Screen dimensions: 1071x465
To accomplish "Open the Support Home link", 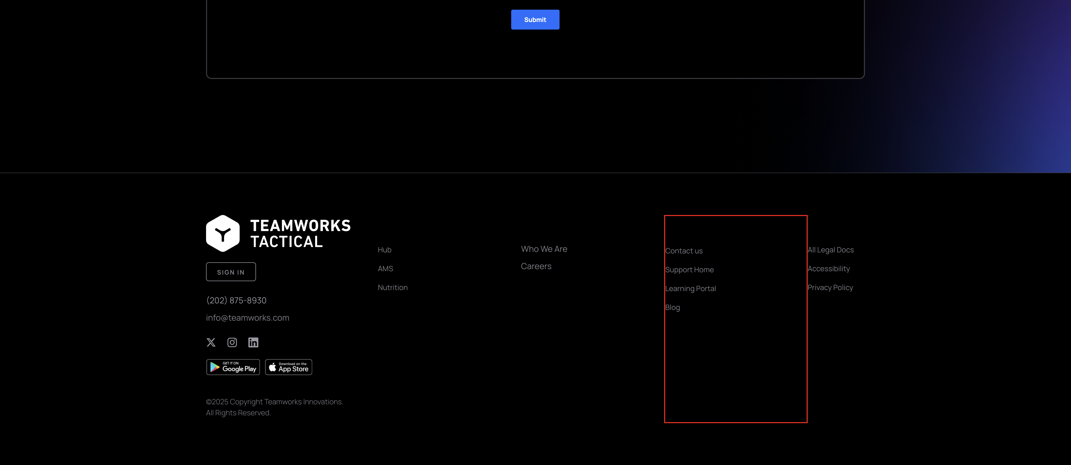I will click(x=689, y=270).
